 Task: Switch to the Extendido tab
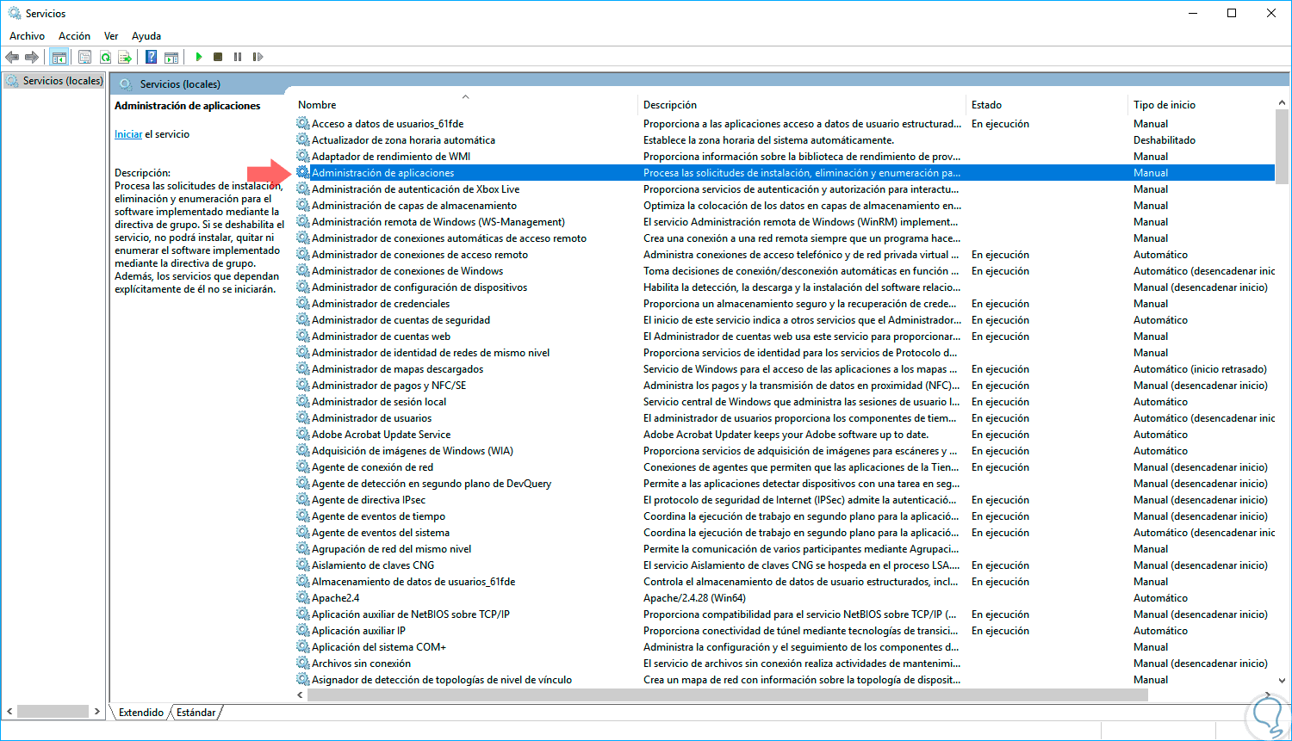141,713
